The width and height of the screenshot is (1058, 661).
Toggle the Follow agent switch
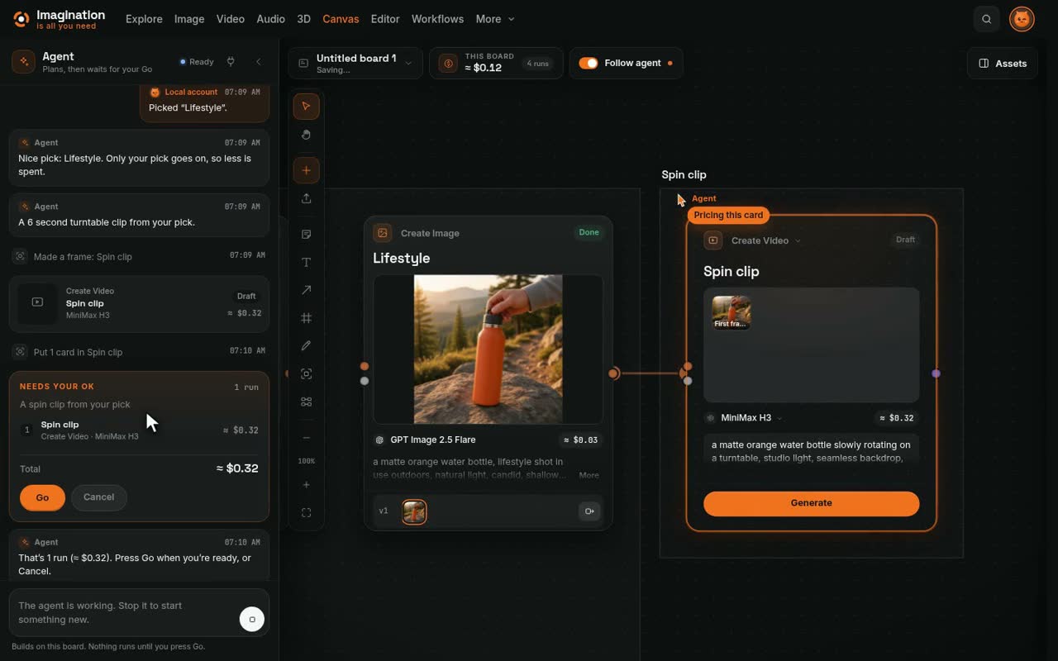(589, 63)
